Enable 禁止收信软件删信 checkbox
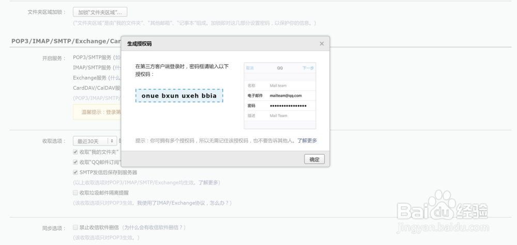This screenshot has width=517, height=245. 75,227
